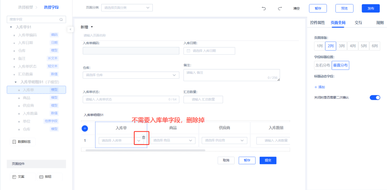Click the form bottom 暂存 button
Screen dimensions: 387x190
click(247, 160)
